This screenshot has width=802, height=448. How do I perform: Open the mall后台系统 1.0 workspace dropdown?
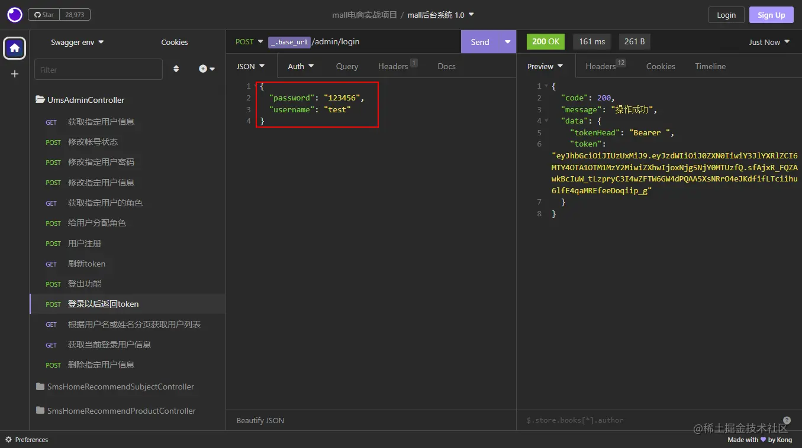point(441,15)
